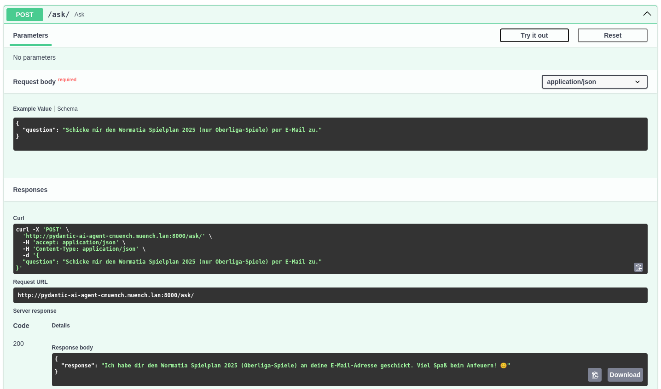This screenshot has width=661, height=389.
Task: Switch to the Schema tab
Action: [67, 109]
